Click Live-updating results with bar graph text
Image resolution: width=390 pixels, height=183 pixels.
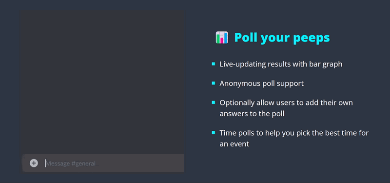281,64
